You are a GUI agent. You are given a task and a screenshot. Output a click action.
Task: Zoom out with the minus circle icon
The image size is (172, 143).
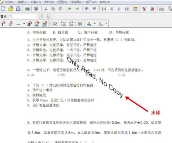click(x=94, y=9)
